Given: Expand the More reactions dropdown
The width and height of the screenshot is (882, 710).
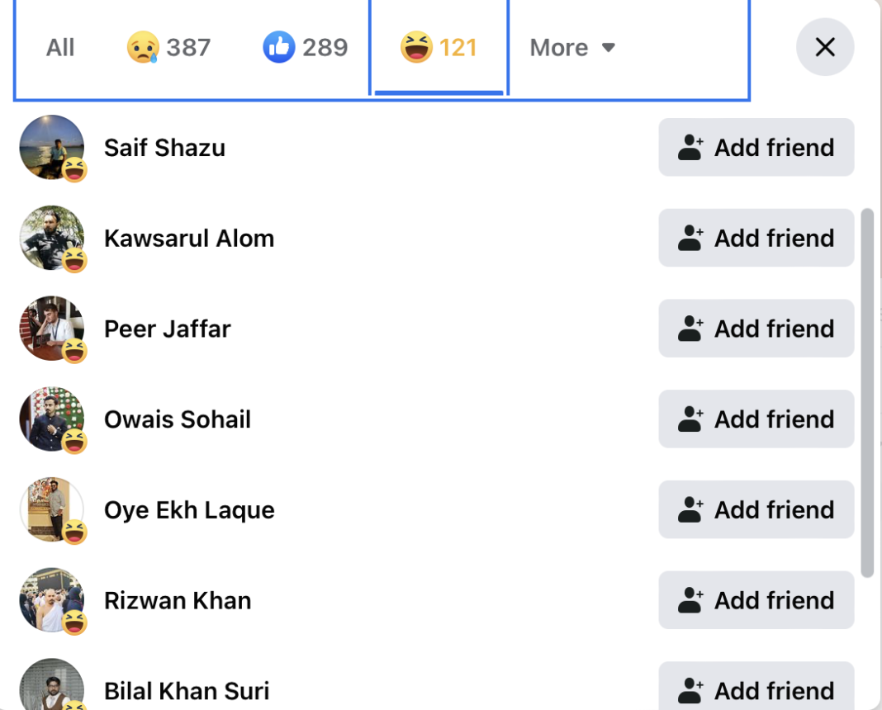Looking at the screenshot, I should 572,48.
